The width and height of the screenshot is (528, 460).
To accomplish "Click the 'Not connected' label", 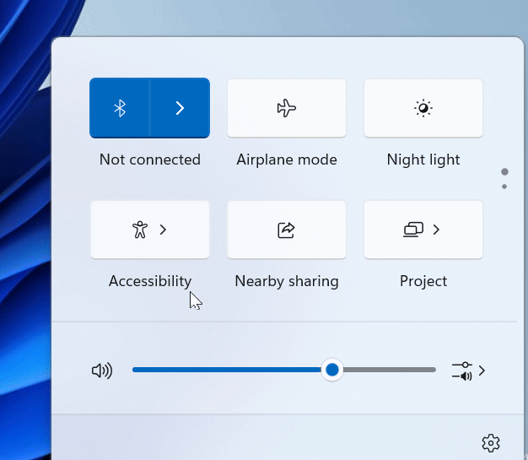I will point(150,160).
